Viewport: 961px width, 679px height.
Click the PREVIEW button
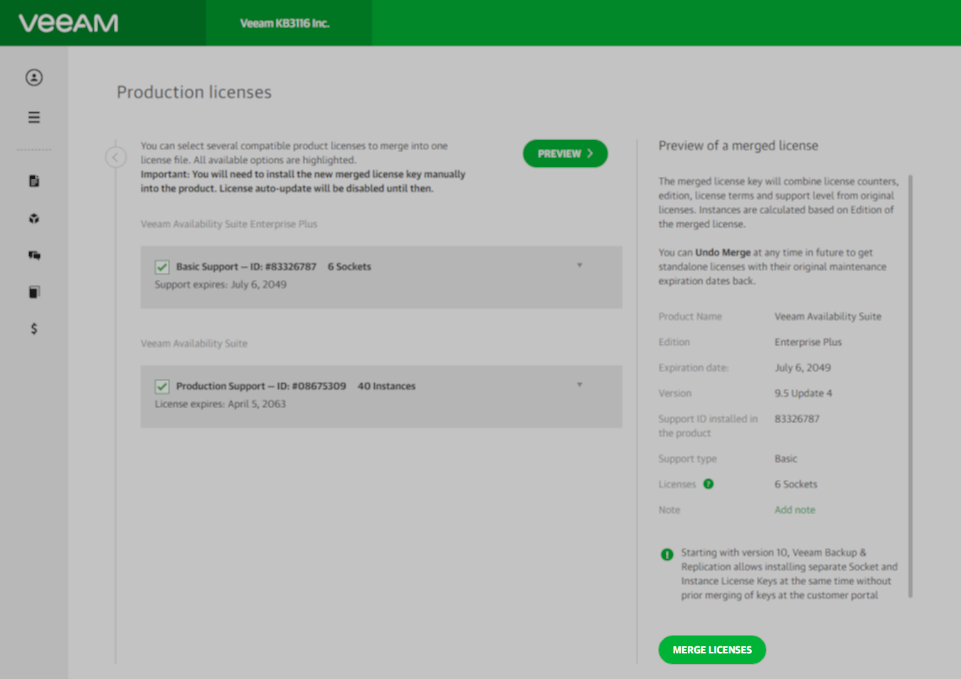pyautogui.click(x=566, y=154)
